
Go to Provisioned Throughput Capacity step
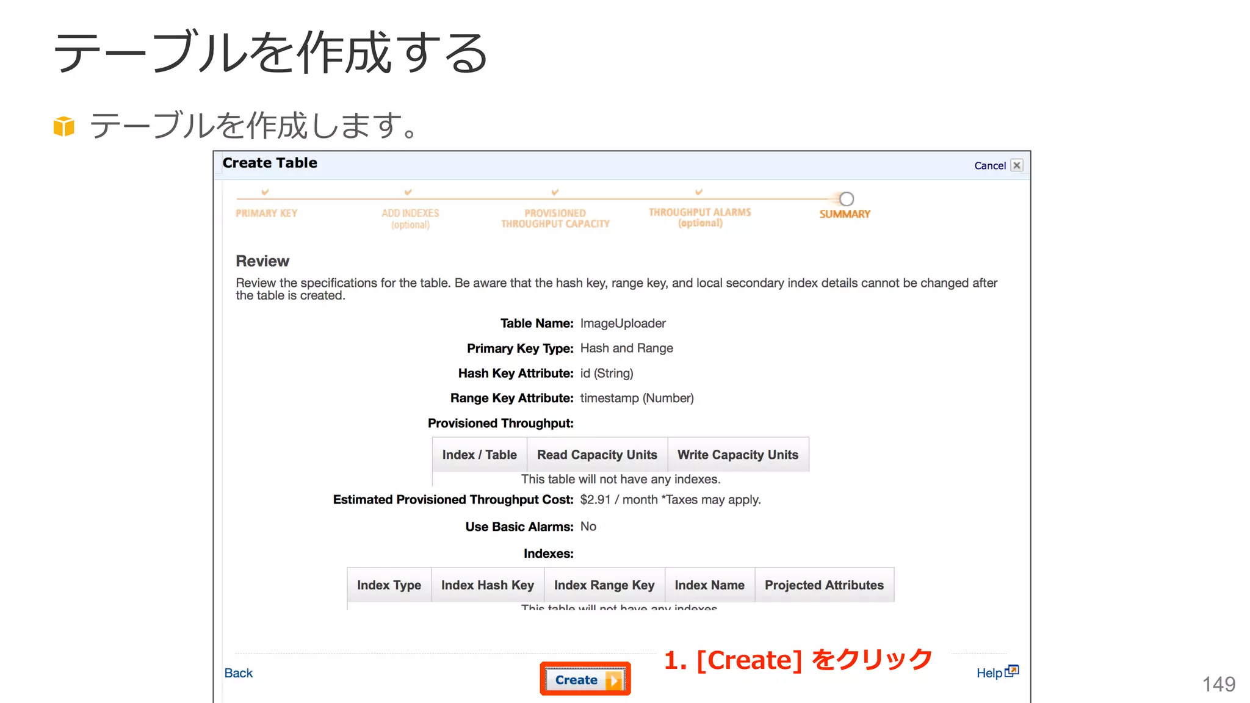pyautogui.click(x=555, y=218)
